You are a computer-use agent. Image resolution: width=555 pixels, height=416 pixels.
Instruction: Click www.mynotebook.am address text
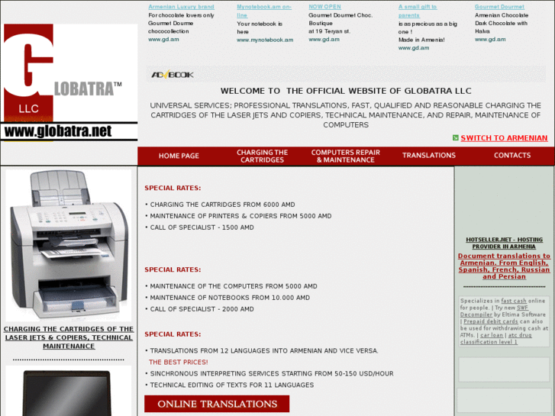coord(265,40)
